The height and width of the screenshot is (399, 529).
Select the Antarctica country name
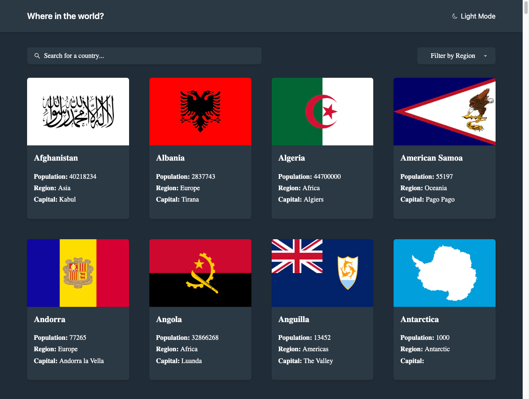[420, 320]
